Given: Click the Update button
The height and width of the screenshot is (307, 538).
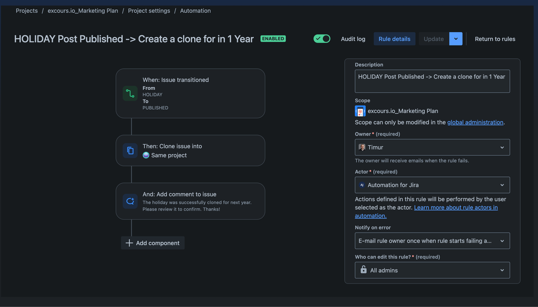Looking at the screenshot, I should tap(434, 39).
